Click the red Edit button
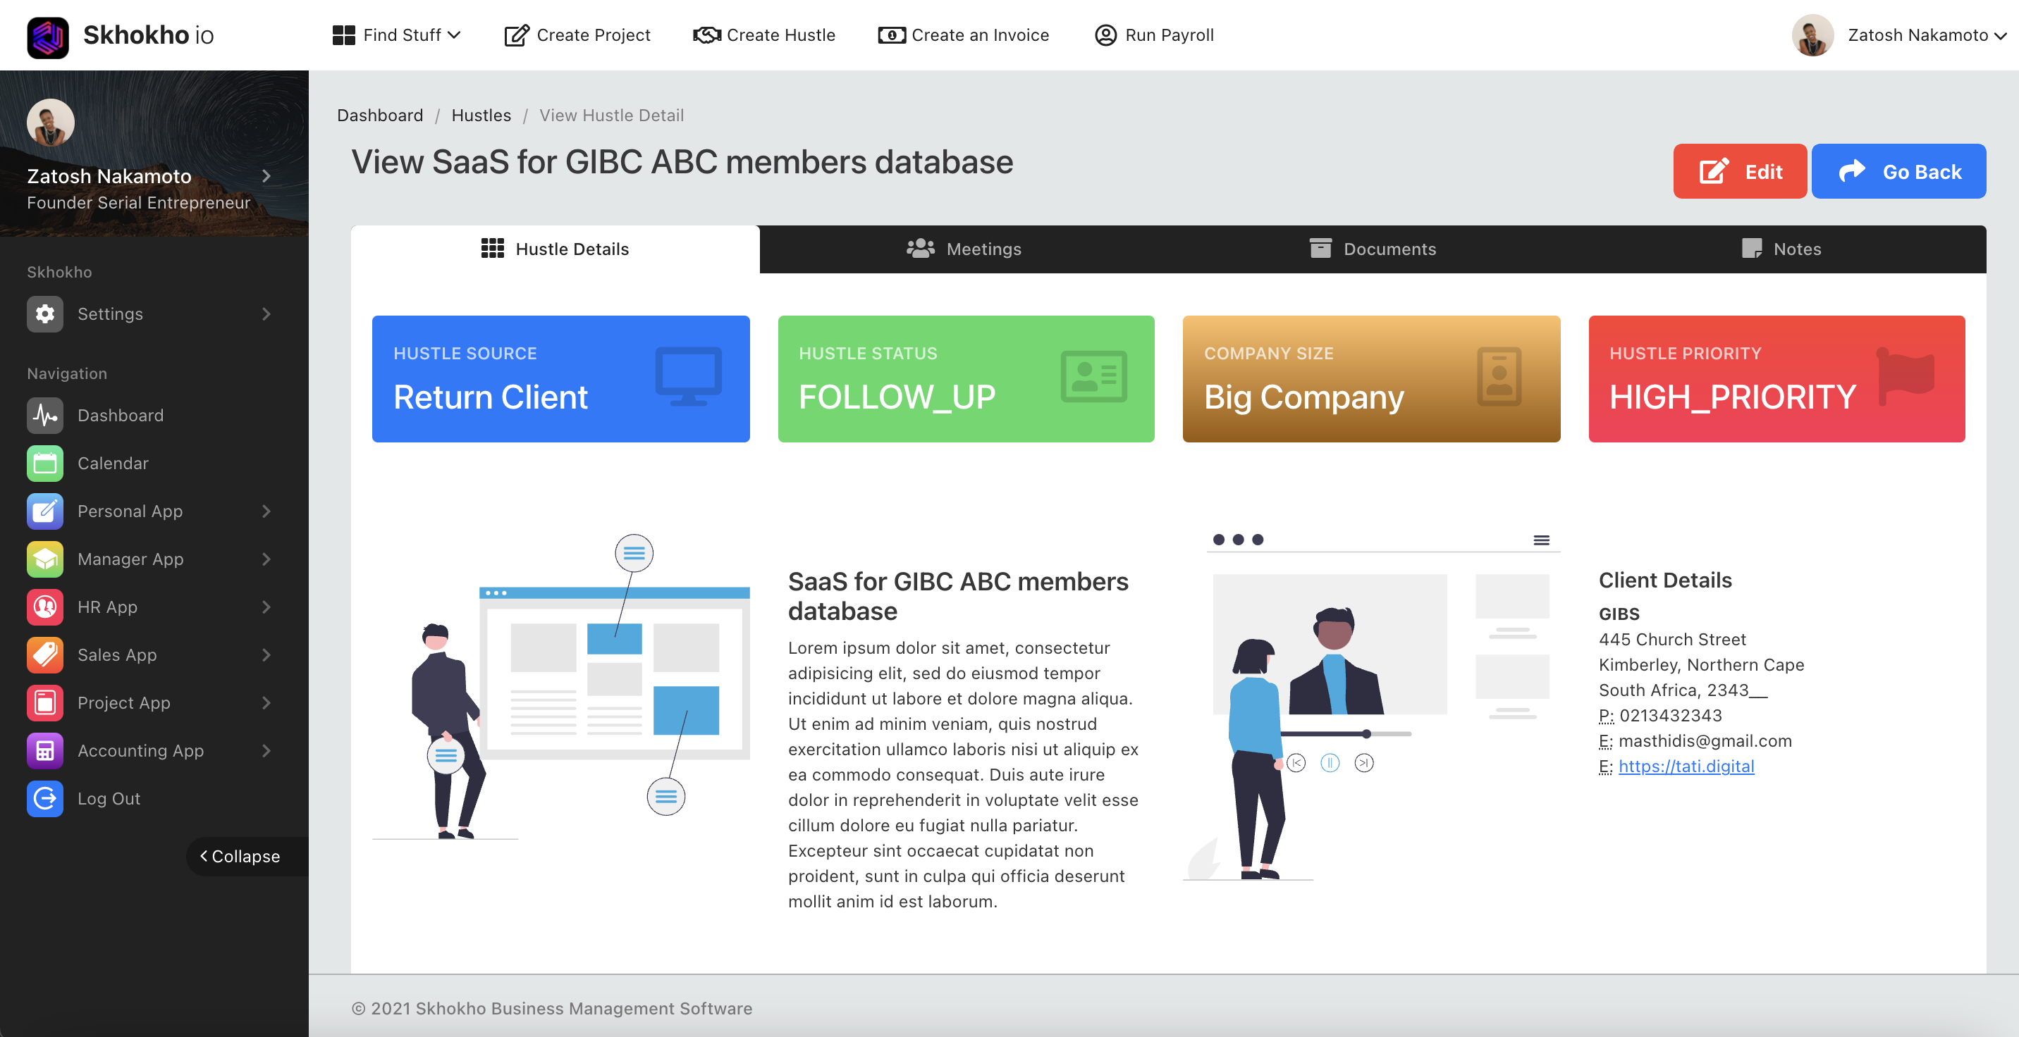This screenshot has width=2019, height=1037. [x=1739, y=171]
